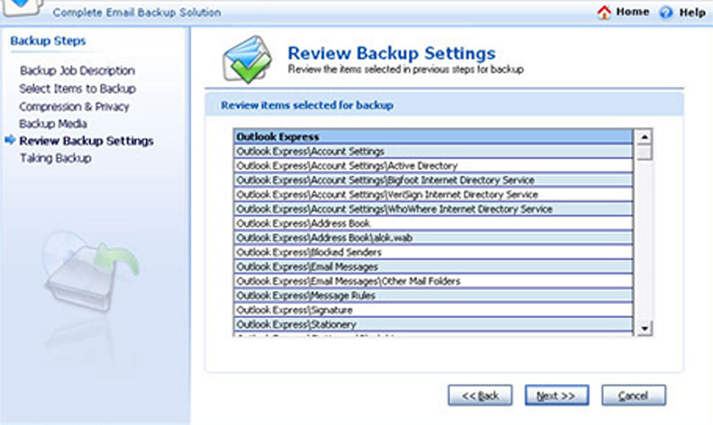Viewport: 713px width, 425px height.
Task: Click the blue arrow beside Review Backup Settings
Action: 10,140
